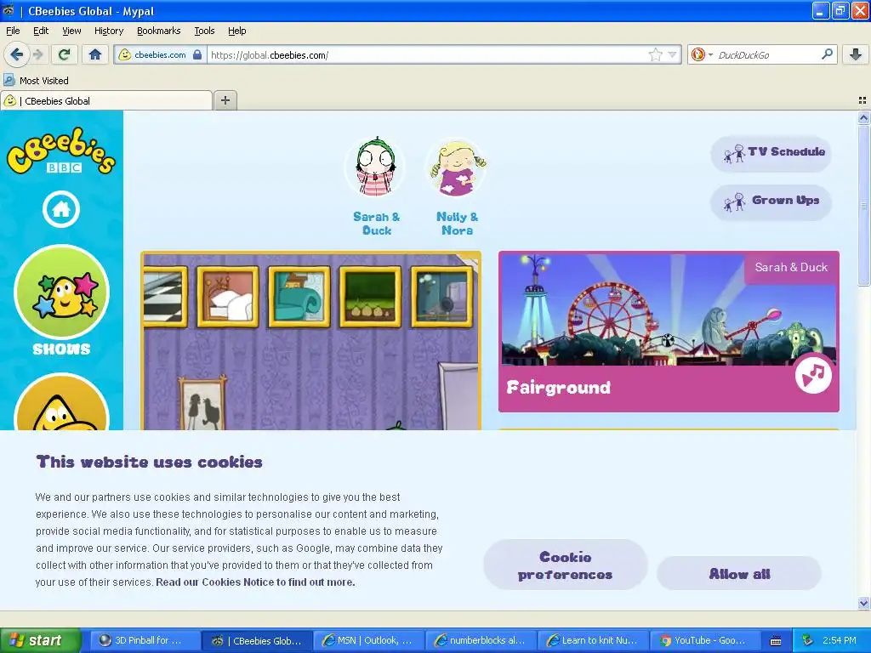Open the Windows start button
Viewport: 871px width, 653px height.
point(39,640)
